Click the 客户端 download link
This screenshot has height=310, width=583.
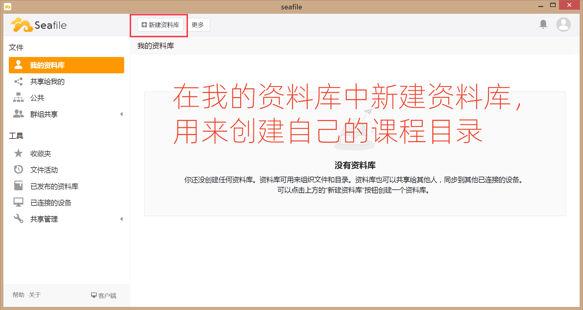tap(104, 295)
